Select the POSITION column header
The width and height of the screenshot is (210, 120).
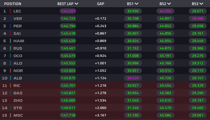[x=13, y=4]
